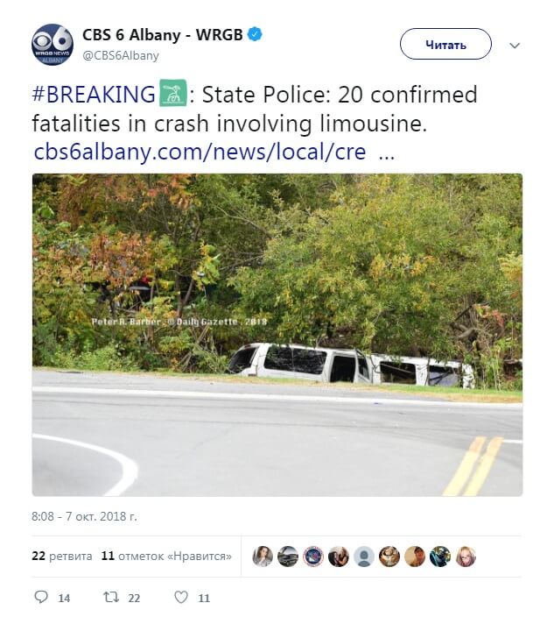Open the cbs6albany.com news link
This screenshot has height=617, width=554.
tap(200, 151)
